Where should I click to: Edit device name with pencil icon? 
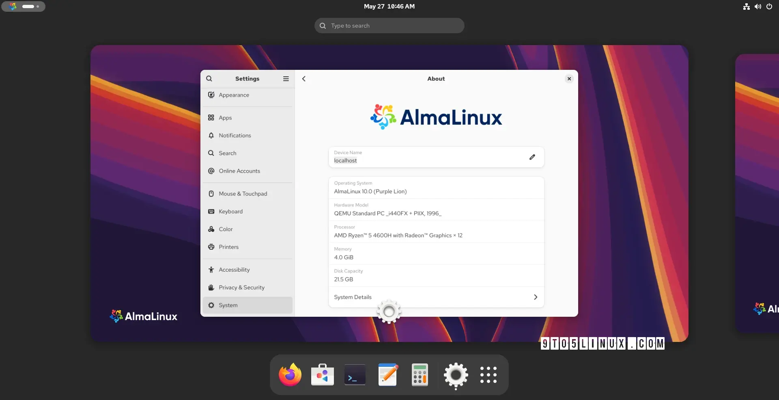pyautogui.click(x=532, y=157)
